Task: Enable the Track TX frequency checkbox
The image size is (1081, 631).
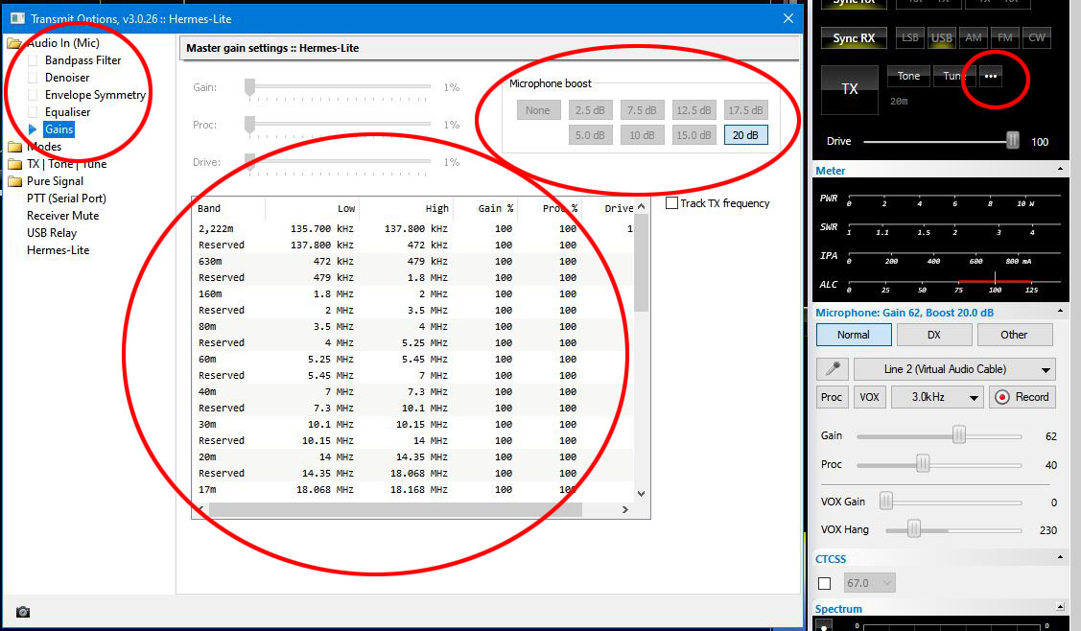Action: point(672,203)
